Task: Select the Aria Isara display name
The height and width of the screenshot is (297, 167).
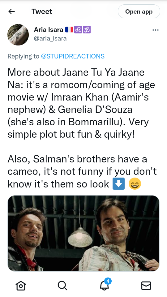Action: 49,30
